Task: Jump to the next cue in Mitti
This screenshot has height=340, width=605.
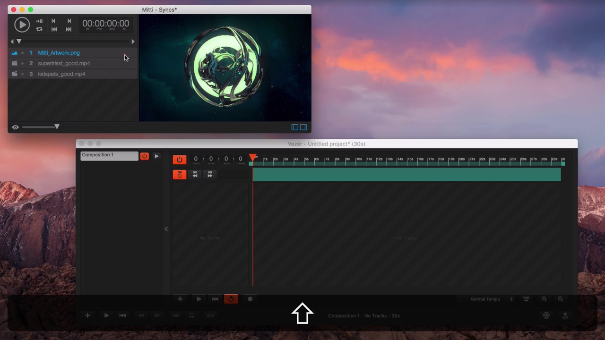Action: (x=69, y=29)
